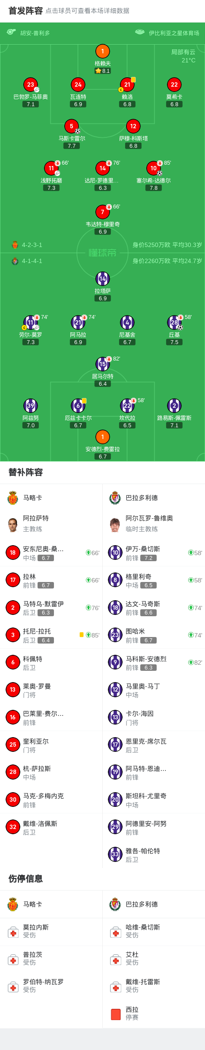205x1050 pixels.
Task: Tap the 马略卡 club crest in substitutes
Action: [13, 498]
